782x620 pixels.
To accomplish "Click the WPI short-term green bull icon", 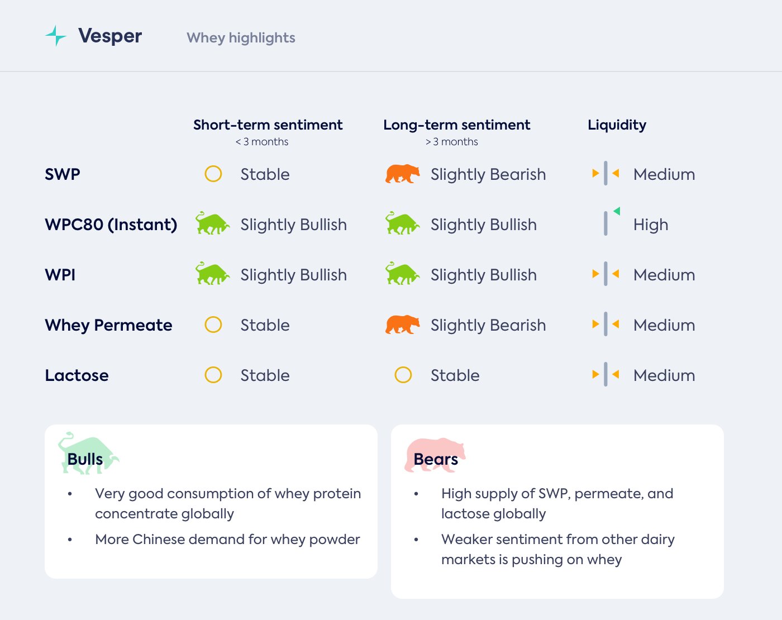I will coord(212,274).
